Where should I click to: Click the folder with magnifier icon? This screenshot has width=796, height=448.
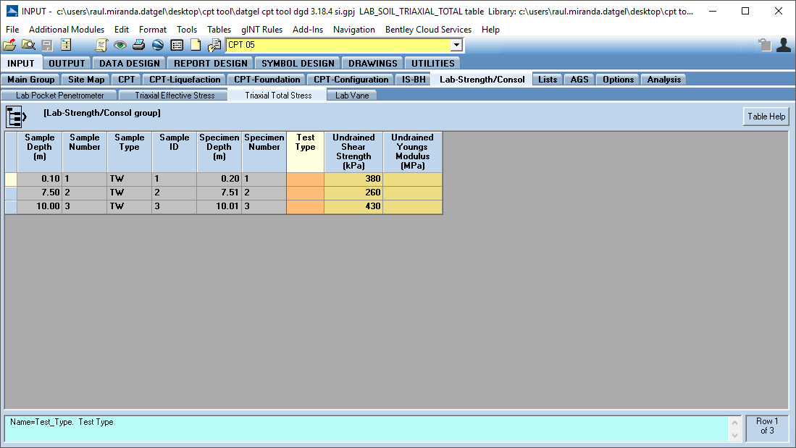(28, 45)
